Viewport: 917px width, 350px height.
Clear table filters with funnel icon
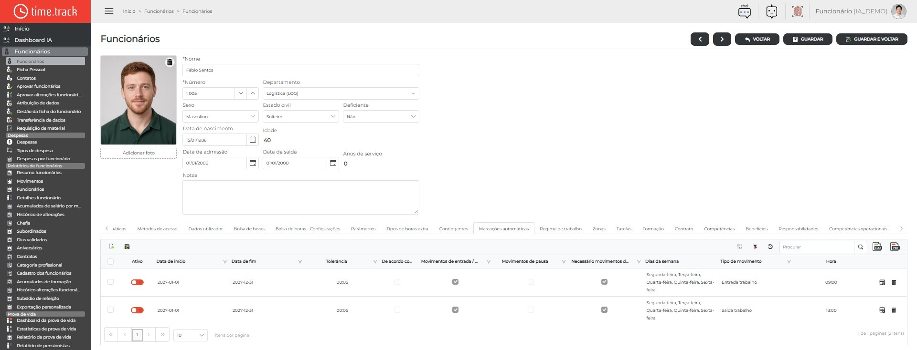pos(755,247)
